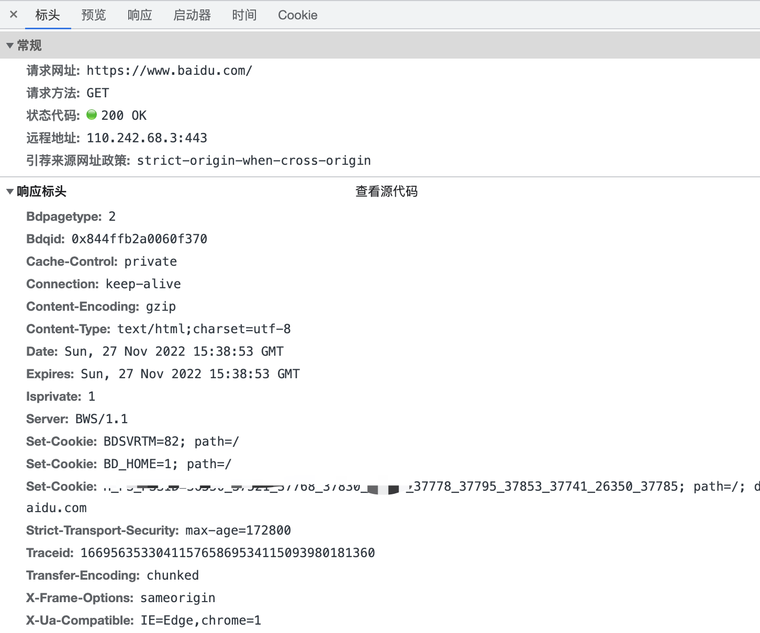760x633 pixels.
Task: Collapse the 常规 section
Action: [9, 46]
